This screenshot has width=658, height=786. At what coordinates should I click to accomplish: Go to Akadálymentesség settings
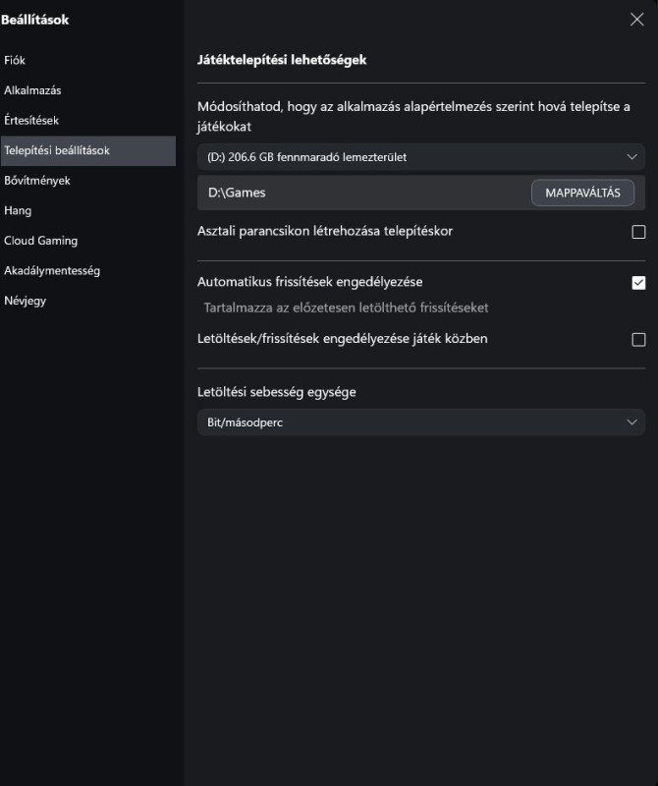52,271
